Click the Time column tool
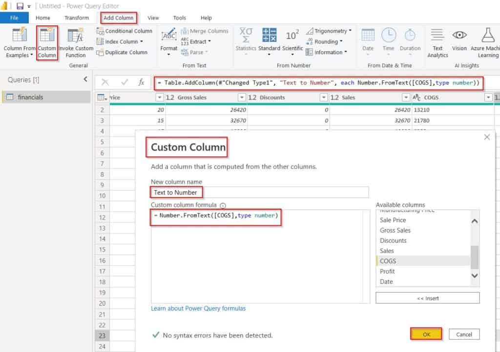 coord(388,41)
